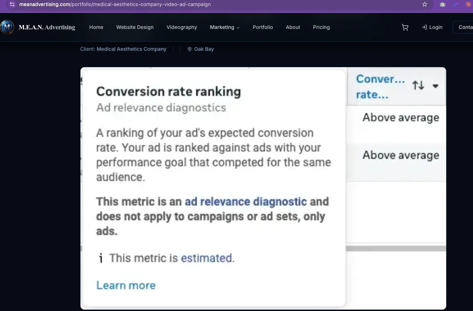The height and width of the screenshot is (311, 473).
Task: Click the Login button
Action: pos(432,27)
